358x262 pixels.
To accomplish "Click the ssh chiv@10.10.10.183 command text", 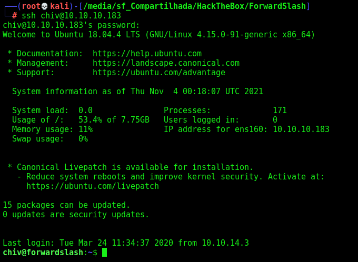I will [71, 16].
